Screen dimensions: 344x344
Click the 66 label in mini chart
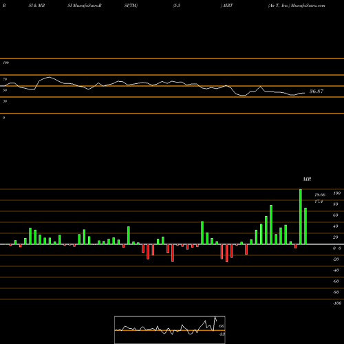click(x=222, y=326)
